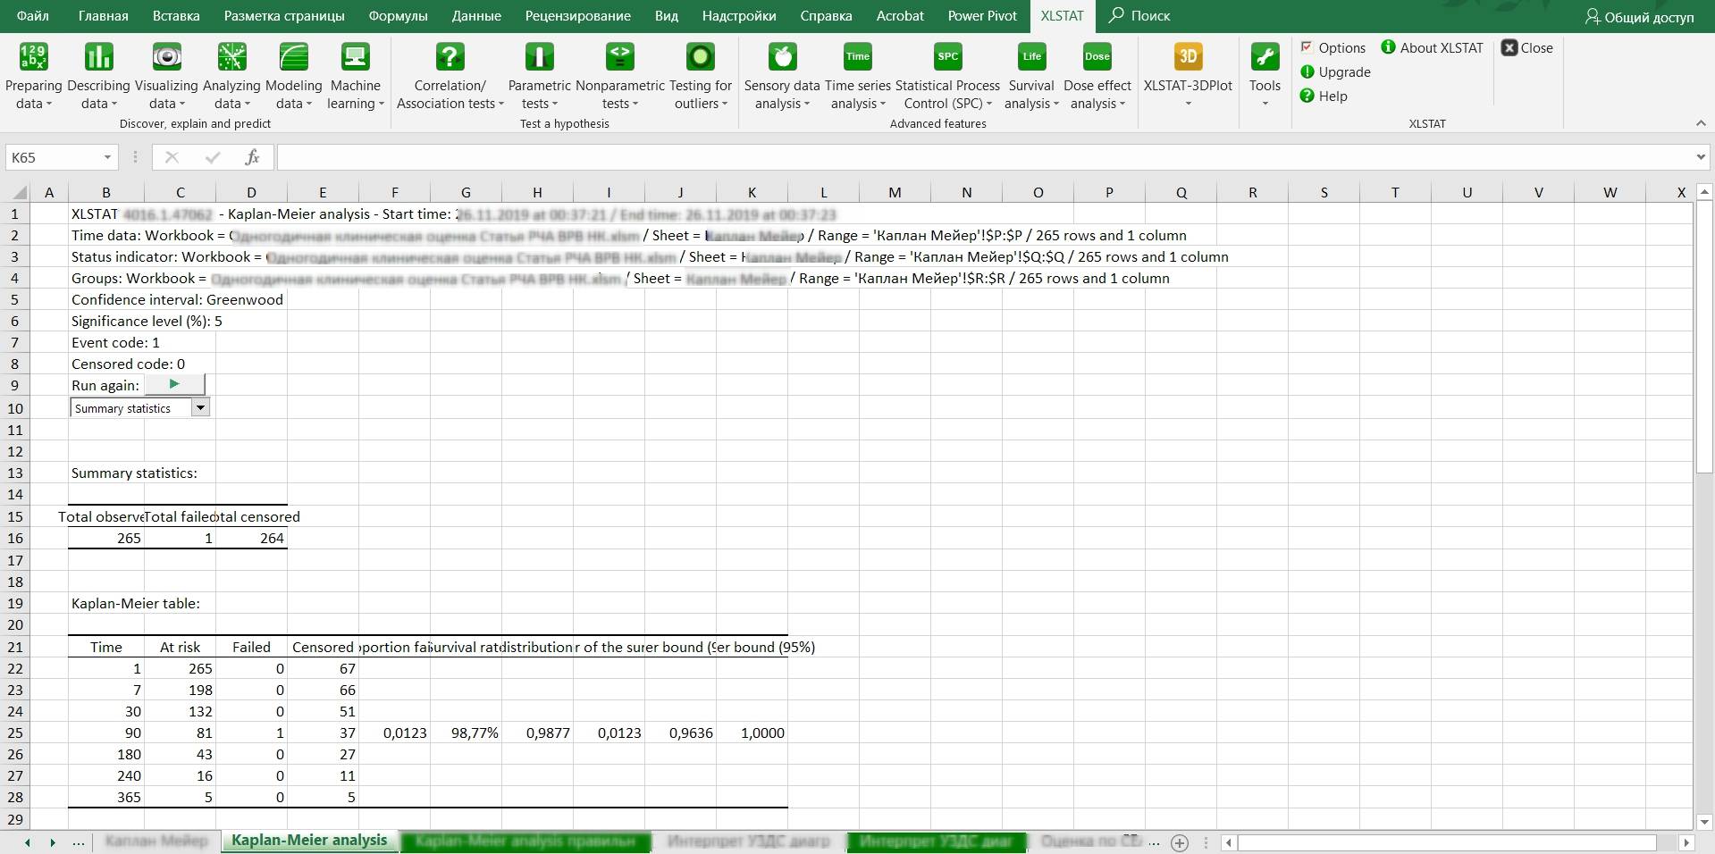The width and height of the screenshot is (1715, 854).
Task: Select cell with value 98,77%
Action: pyautogui.click(x=466, y=733)
